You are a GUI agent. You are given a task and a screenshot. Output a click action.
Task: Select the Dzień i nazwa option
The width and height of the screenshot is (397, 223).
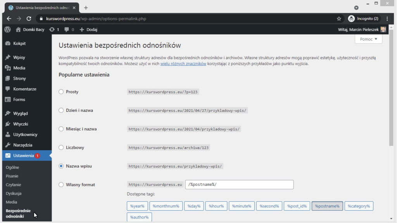point(61,110)
